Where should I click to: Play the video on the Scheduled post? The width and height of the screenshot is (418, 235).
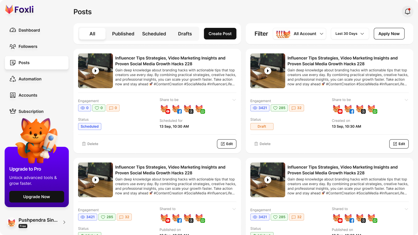pos(96,71)
